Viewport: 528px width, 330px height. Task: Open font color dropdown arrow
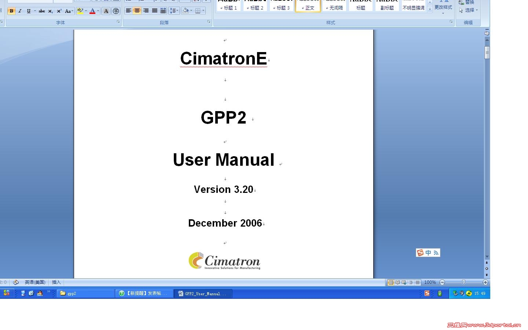(x=98, y=11)
